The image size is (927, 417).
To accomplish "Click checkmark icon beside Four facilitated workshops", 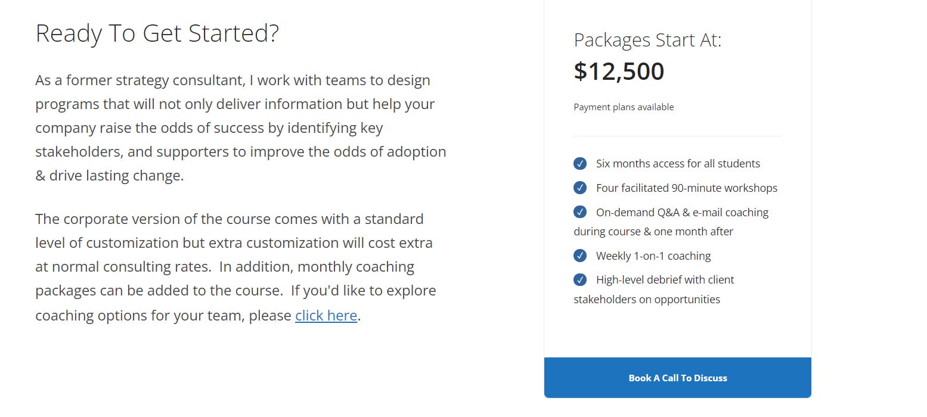I will [x=580, y=188].
